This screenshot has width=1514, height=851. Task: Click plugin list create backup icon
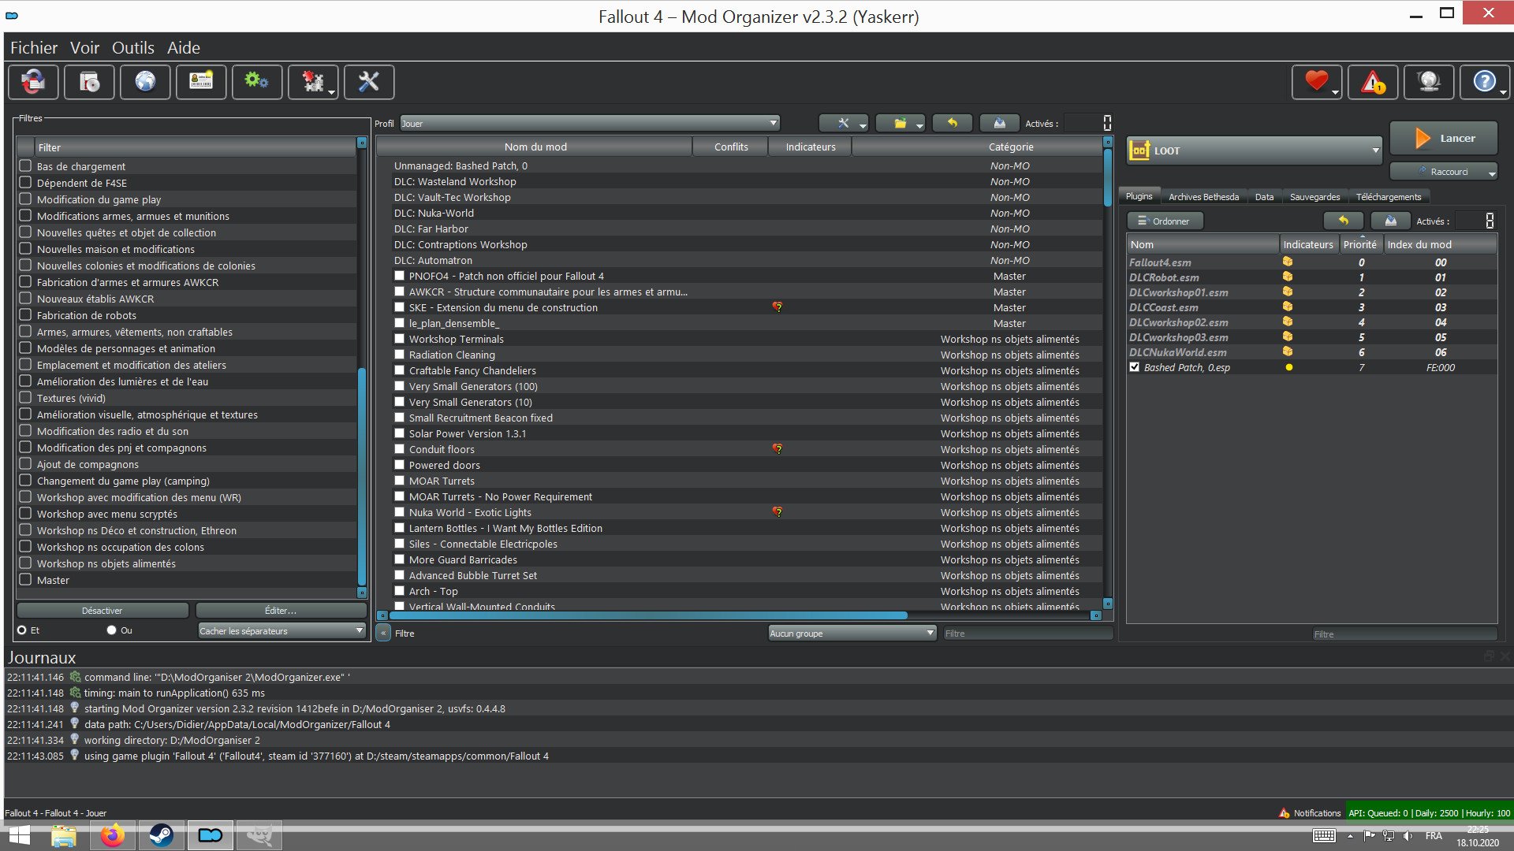1390,221
